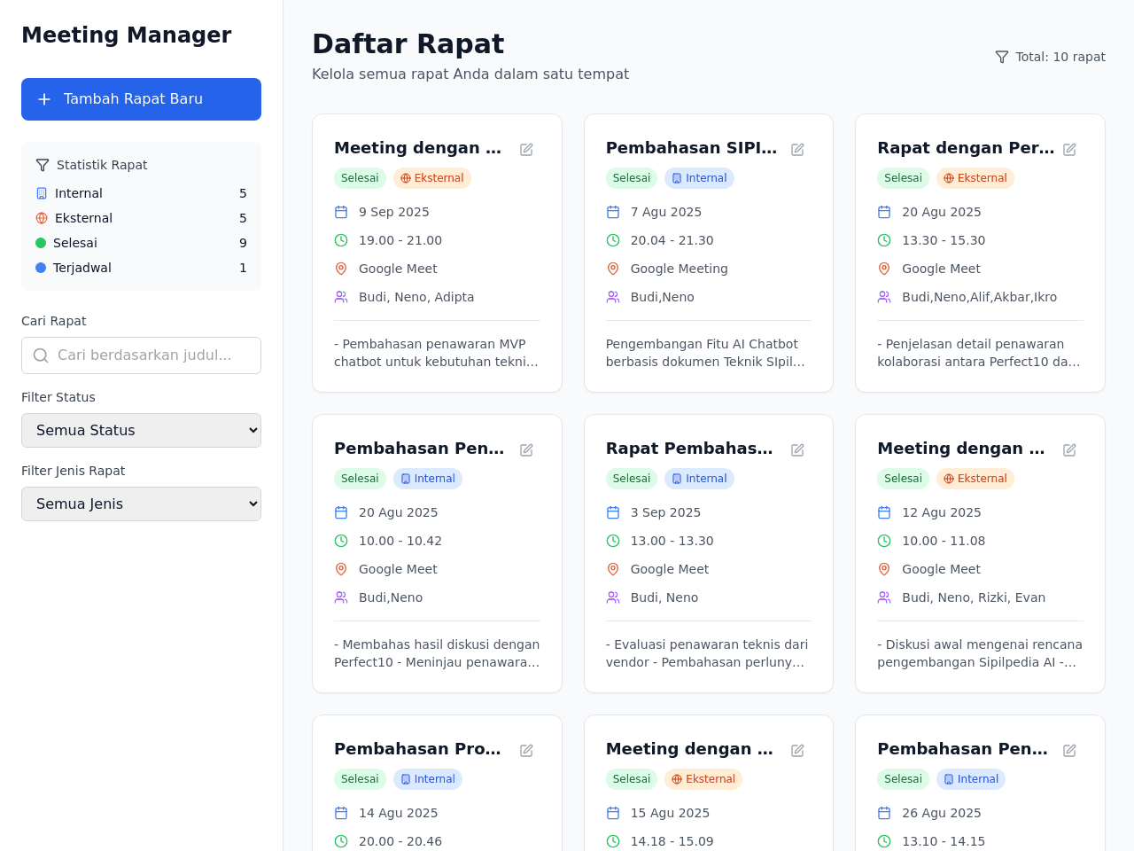Click the participants Budi, Neno, Adipta
The height and width of the screenshot is (851, 1134).
tap(416, 297)
